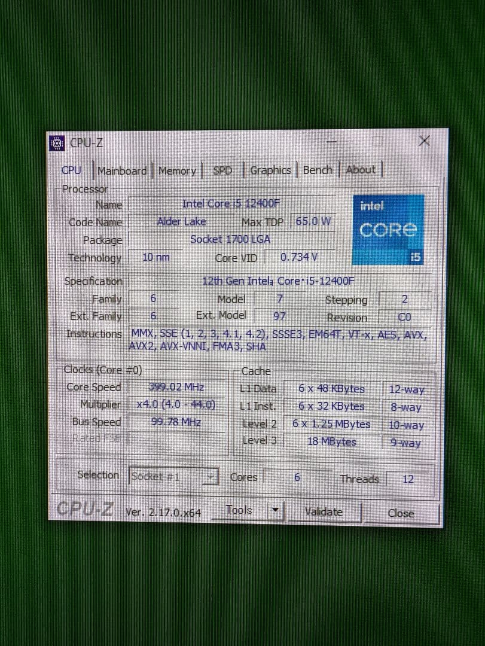
Task: Select the CPU tab
Action: [x=72, y=170]
